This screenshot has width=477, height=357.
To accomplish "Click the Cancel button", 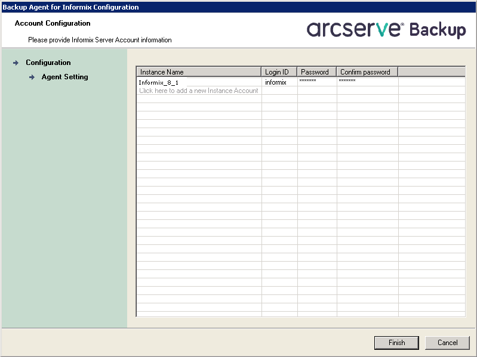I will [447, 343].
